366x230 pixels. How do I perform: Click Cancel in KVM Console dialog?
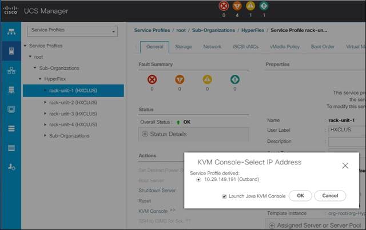click(330, 196)
